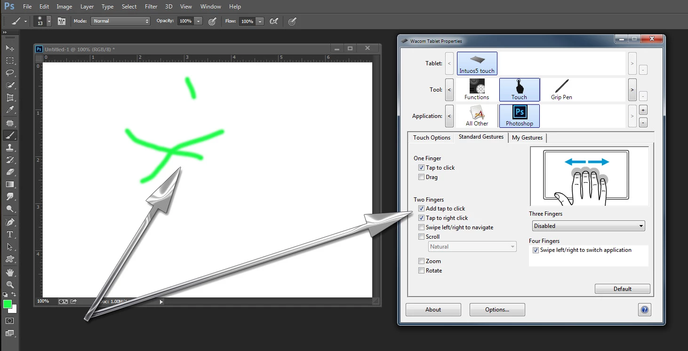The height and width of the screenshot is (351, 688).
Task: Select the Dodge tool
Action: tap(10, 209)
